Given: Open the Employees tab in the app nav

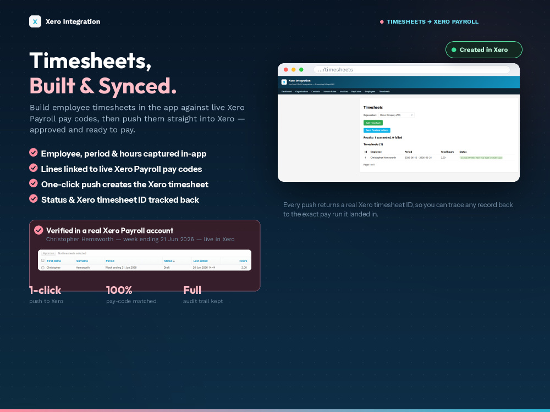Looking at the screenshot, I should tap(370, 91).
